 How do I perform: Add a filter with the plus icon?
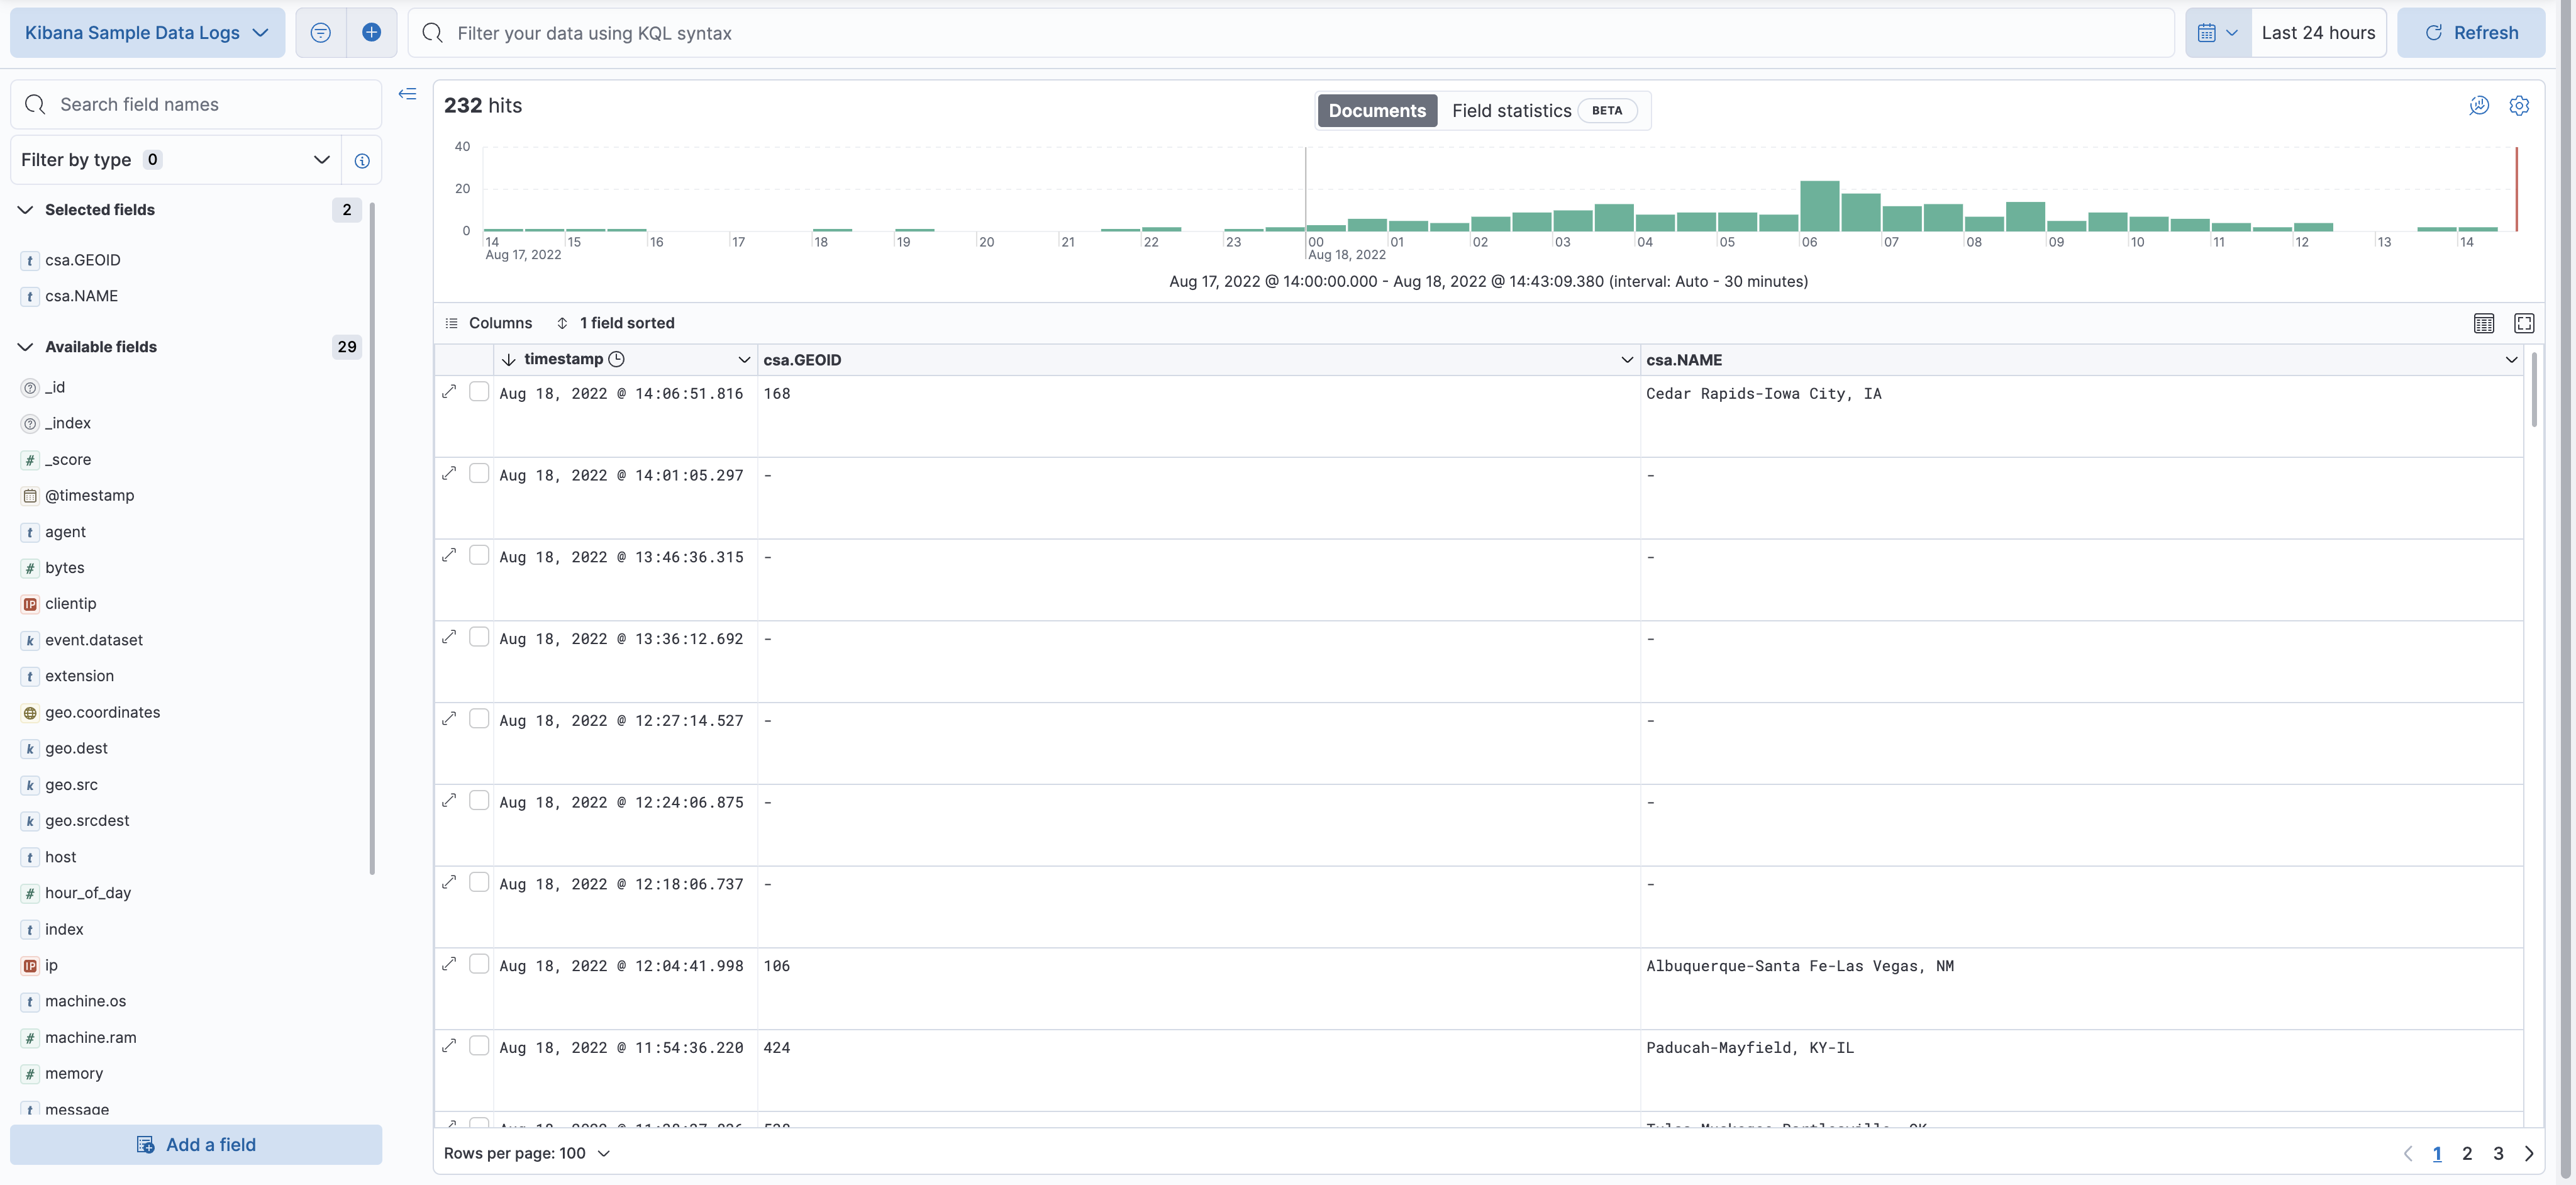(371, 32)
